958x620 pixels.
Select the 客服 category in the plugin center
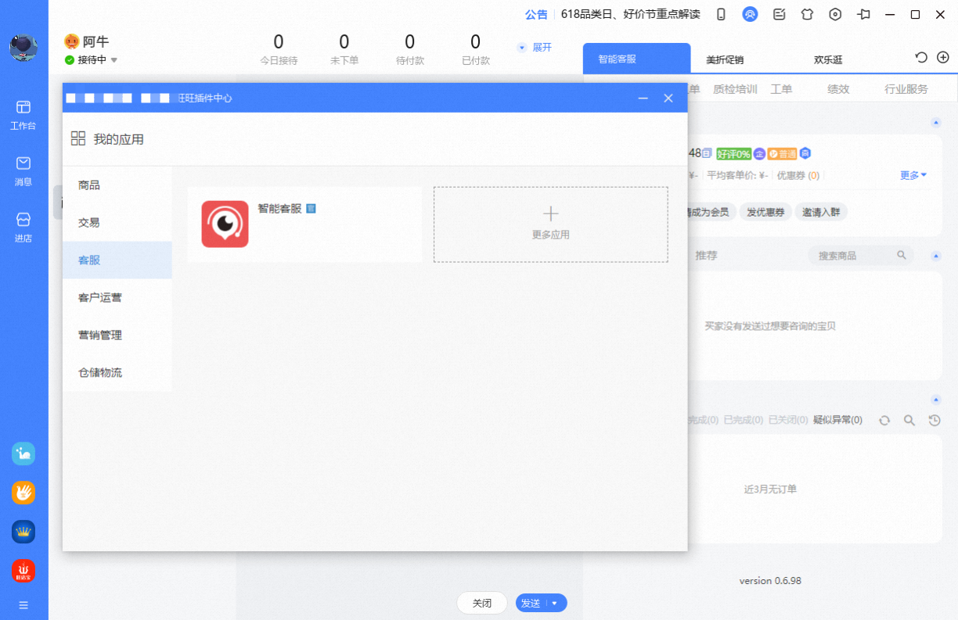(117, 260)
